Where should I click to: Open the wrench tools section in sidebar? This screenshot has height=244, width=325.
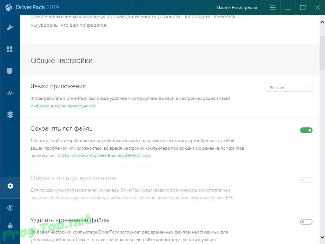tap(10, 27)
